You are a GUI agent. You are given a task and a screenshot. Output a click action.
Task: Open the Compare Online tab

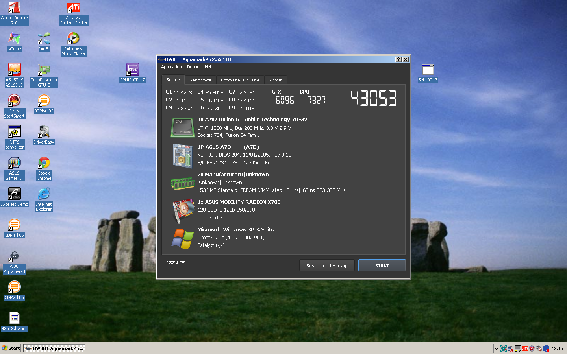tap(240, 80)
